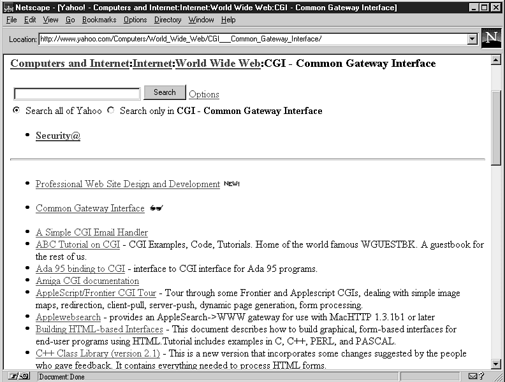Follow the Internet breadcrumb link
This screenshot has height=382, width=505.
[x=152, y=63]
